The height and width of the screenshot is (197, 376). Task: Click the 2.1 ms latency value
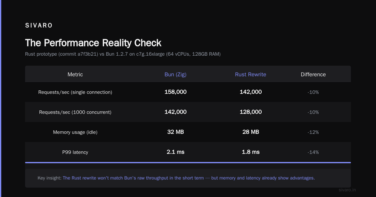pyautogui.click(x=175, y=152)
